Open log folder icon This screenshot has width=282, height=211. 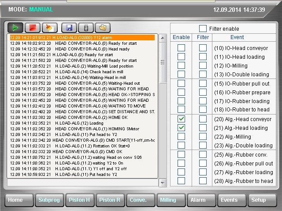[103, 28]
